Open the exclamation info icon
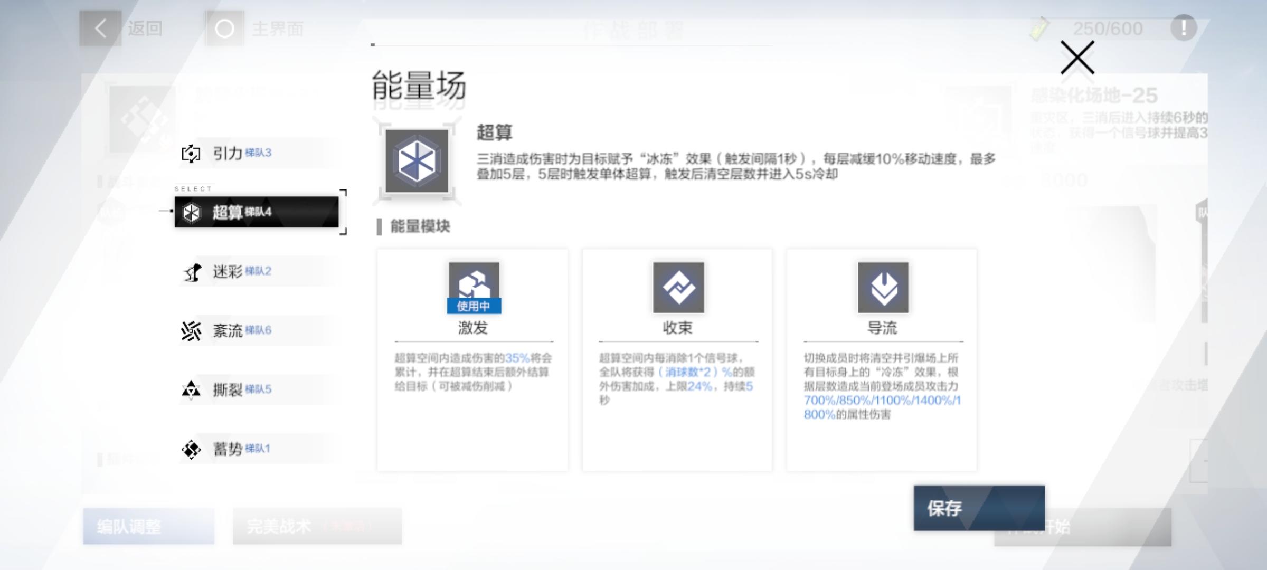 [x=1184, y=27]
